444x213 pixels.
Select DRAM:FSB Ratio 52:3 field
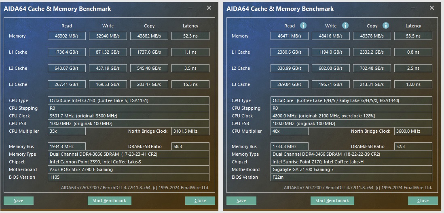click(413, 146)
